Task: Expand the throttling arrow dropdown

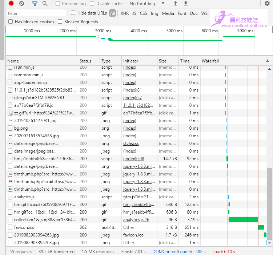Action: (163, 4)
